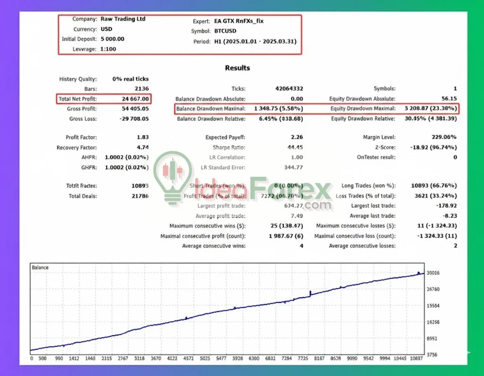Click the Results heading
The height and width of the screenshot is (376, 484).
[237, 68]
